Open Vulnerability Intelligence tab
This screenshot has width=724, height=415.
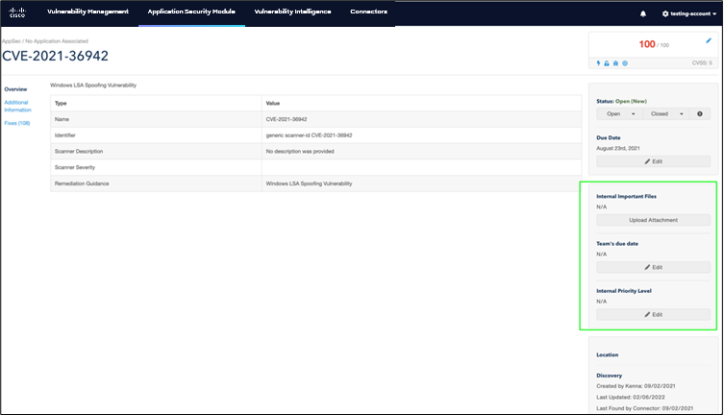(x=292, y=12)
